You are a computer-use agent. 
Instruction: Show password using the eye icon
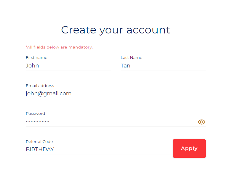pyautogui.click(x=202, y=122)
